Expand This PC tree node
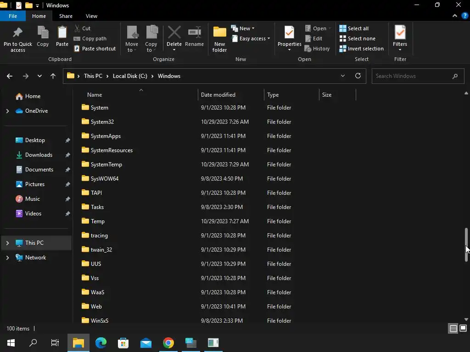 [7, 243]
